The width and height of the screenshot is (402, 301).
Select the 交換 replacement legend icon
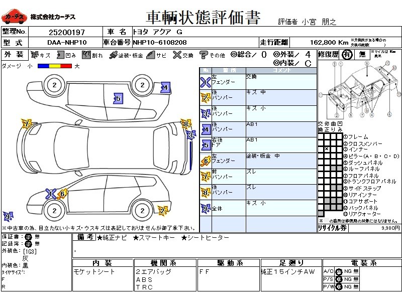pos(177,55)
